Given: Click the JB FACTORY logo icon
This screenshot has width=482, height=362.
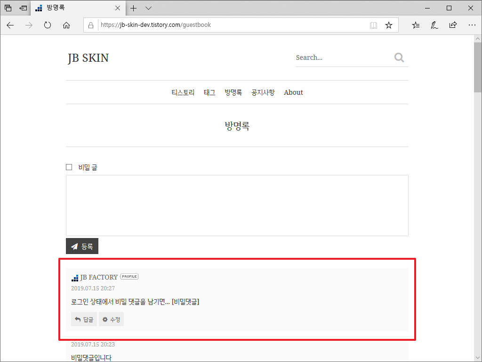Looking at the screenshot, I should [x=75, y=278].
